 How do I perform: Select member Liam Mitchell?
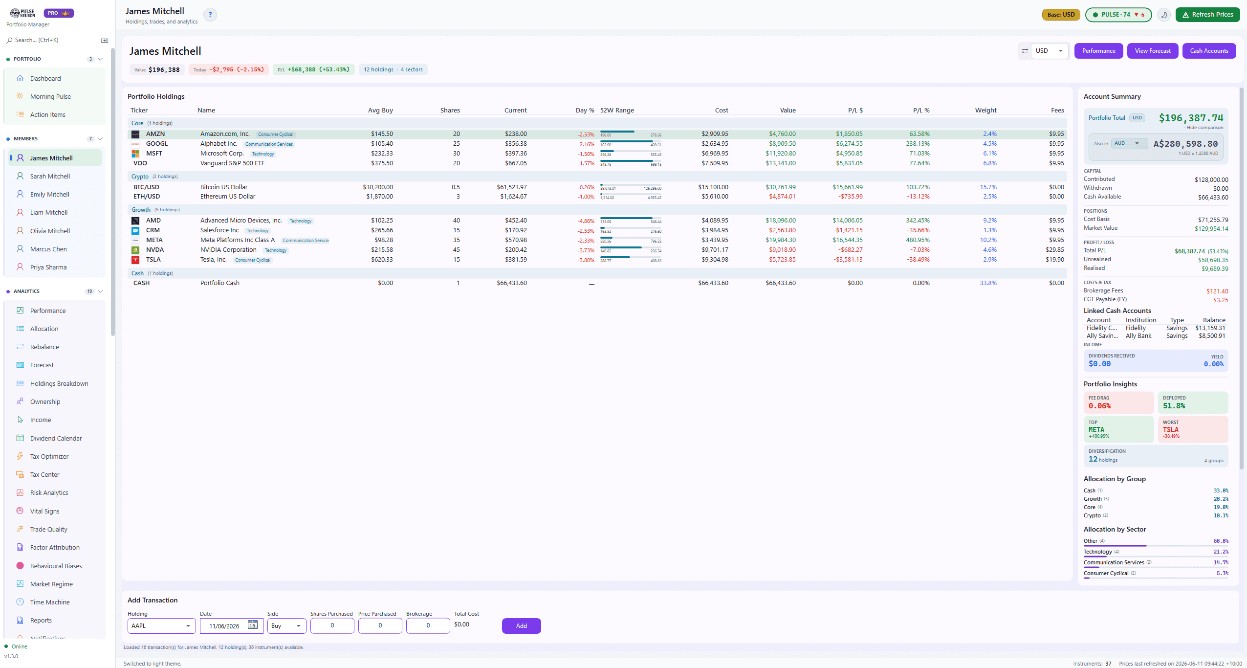coord(55,212)
